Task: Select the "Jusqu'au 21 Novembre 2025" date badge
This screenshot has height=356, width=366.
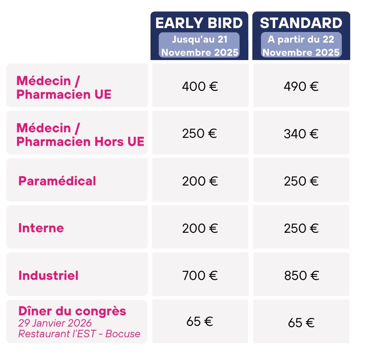Action: tap(199, 46)
